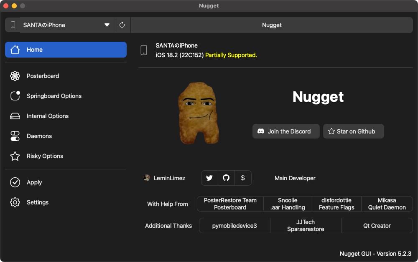
Task: Click the phone icon beside device selector
Action: [13, 25]
